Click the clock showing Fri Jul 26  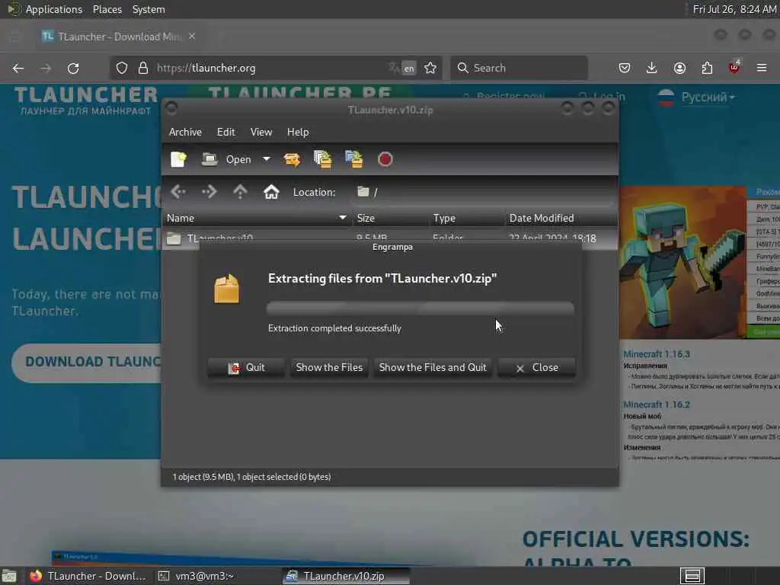point(734,9)
